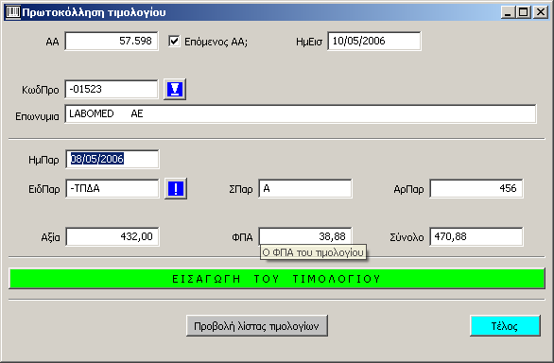Click the Σύνολο total field
This screenshot has width=554, height=363.
coord(476,236)
